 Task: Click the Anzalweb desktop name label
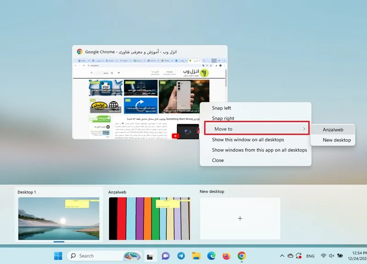117,192
